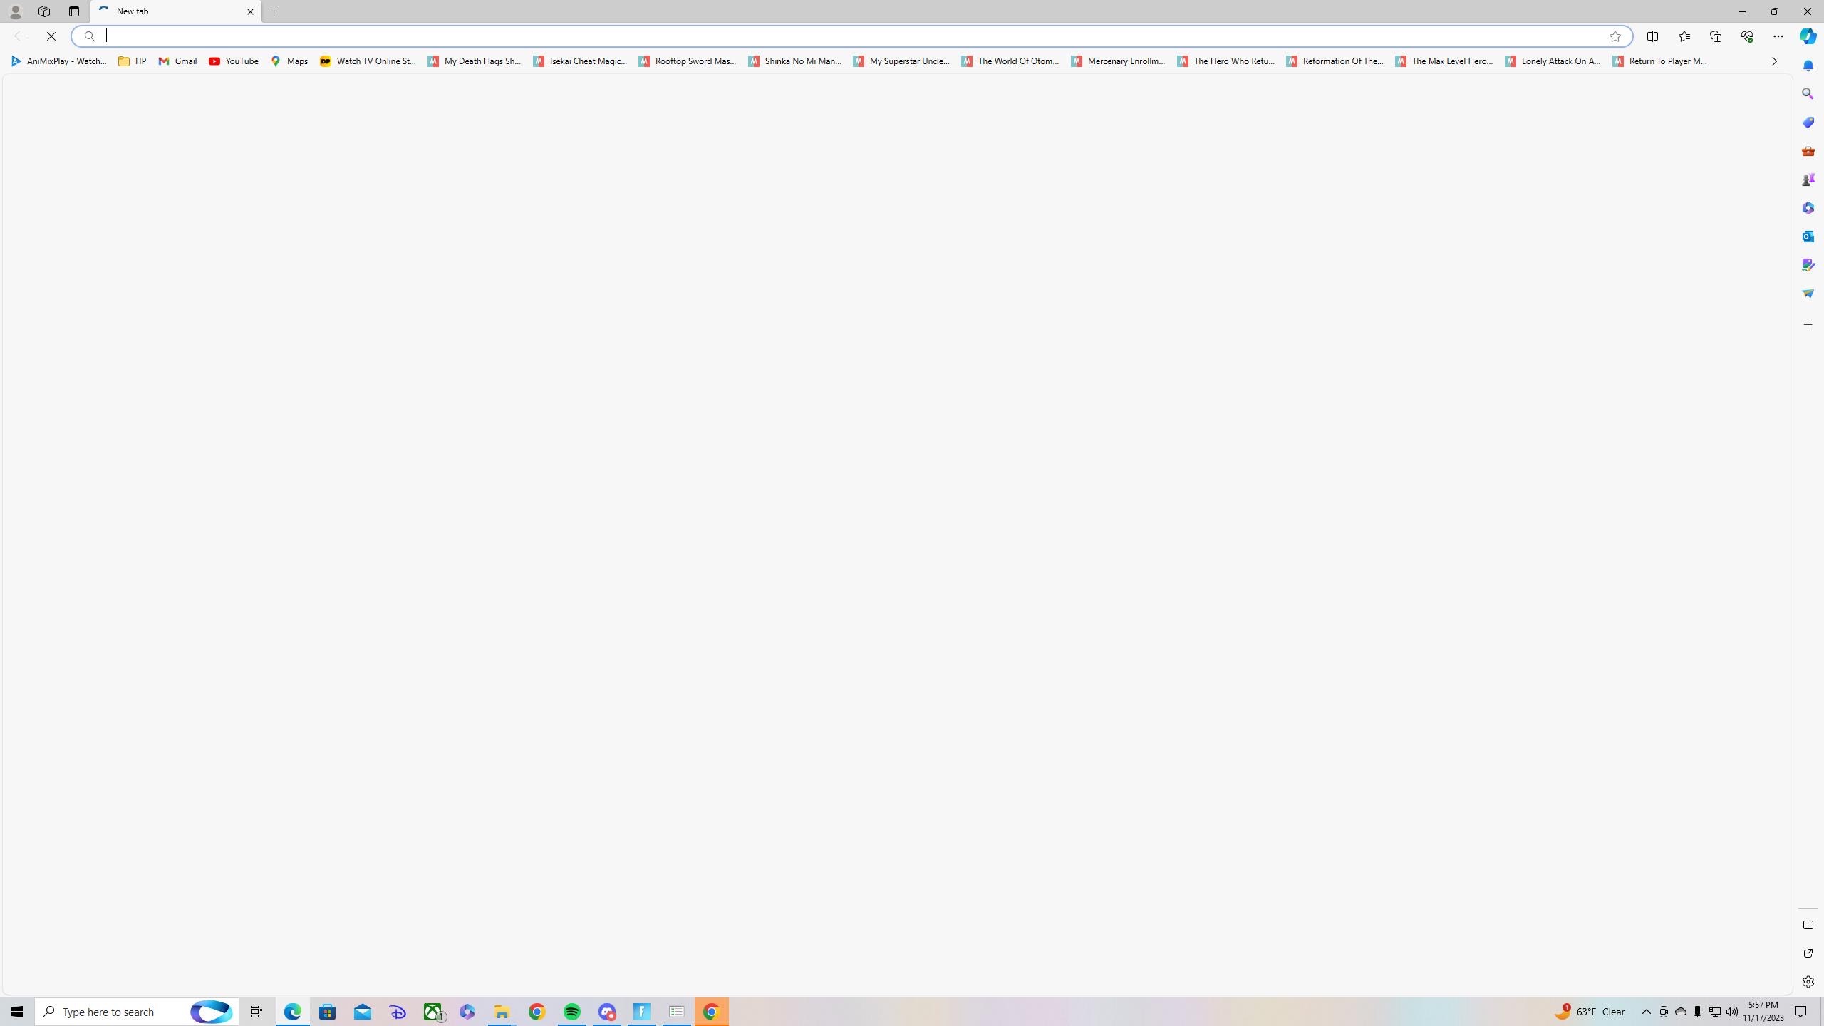Open Settings and more menu
Image resolution: width=1824 pixels, height=1026 pixels.
point(1778,36)
